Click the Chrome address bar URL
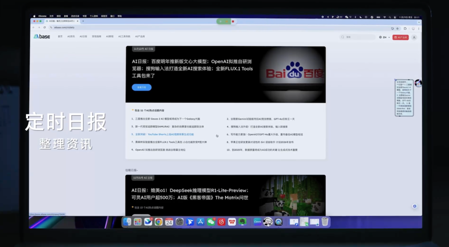 [x=64, y=27]
